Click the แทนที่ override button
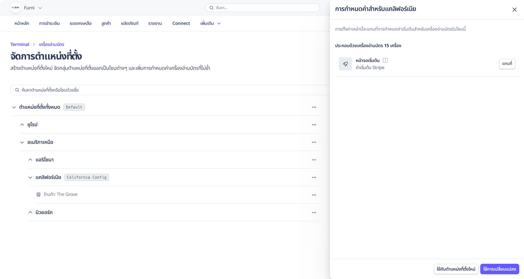The width and height of the screenshot is (524, 279). coord(507,64)
